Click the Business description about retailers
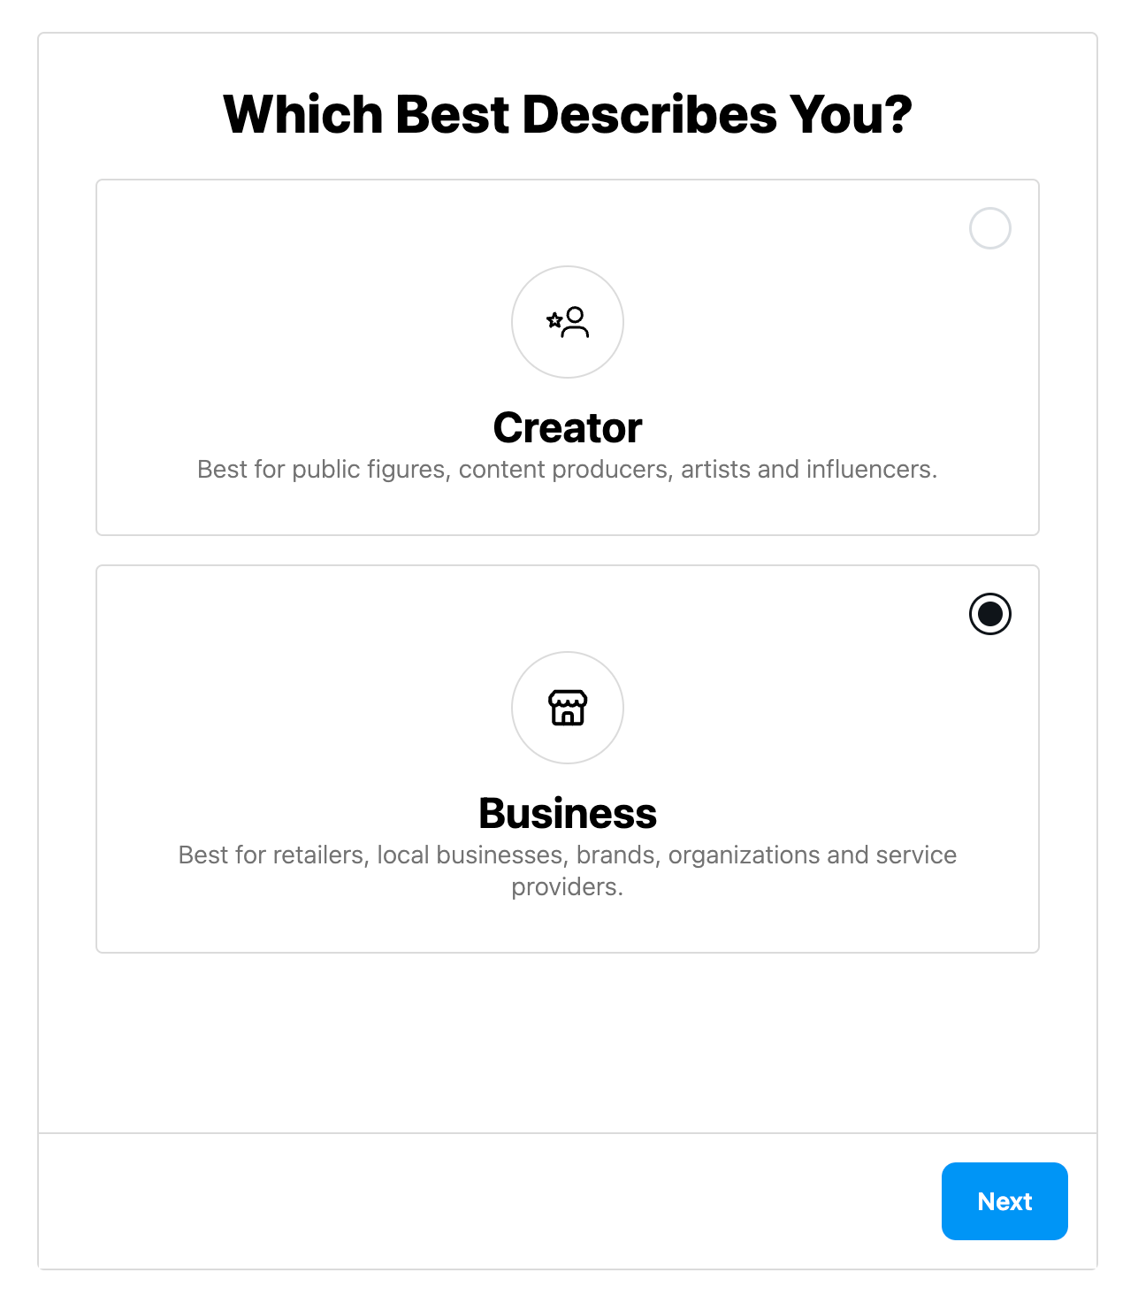This screenshot has width=1138, height=1311. [x=568, y=870]
